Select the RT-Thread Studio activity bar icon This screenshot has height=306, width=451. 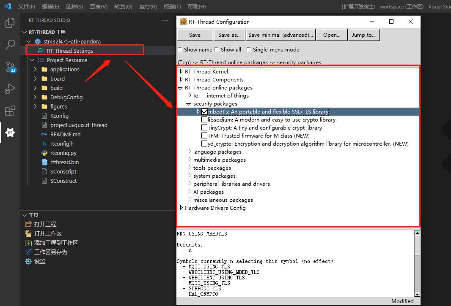10,133
